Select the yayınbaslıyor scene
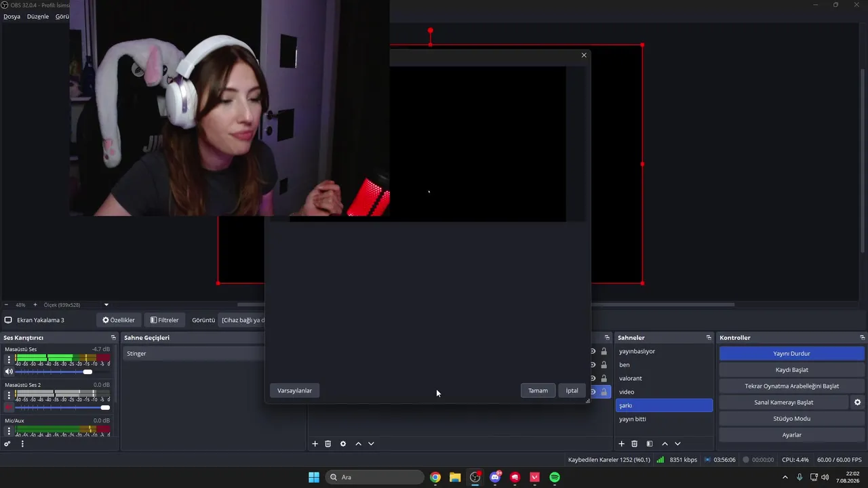This screenshot has width=868, height=488. coord(664,351)
